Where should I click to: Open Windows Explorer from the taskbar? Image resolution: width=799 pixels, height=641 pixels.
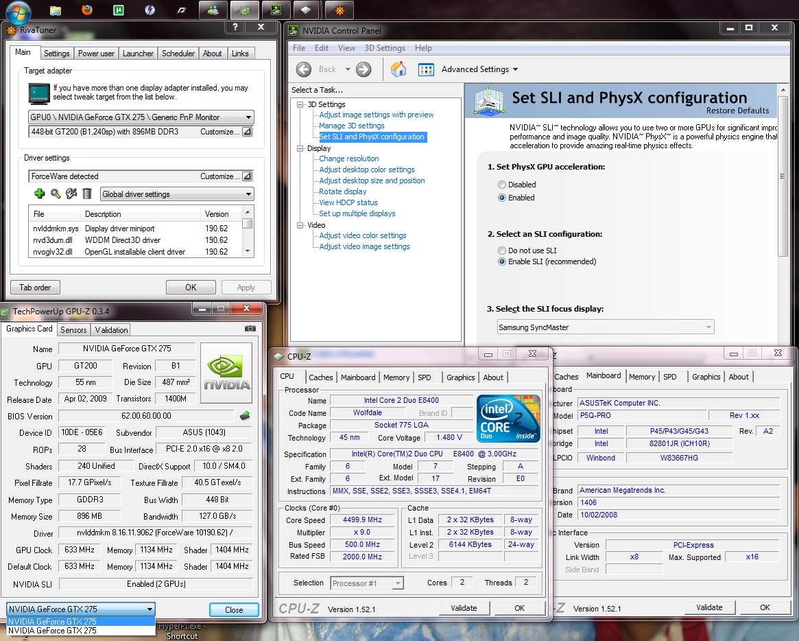click(x=56, y=10)
